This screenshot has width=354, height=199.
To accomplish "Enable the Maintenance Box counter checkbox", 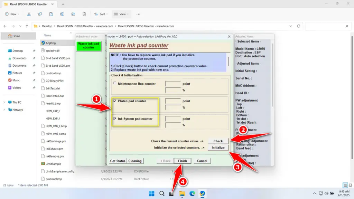I will coord(115,84).
